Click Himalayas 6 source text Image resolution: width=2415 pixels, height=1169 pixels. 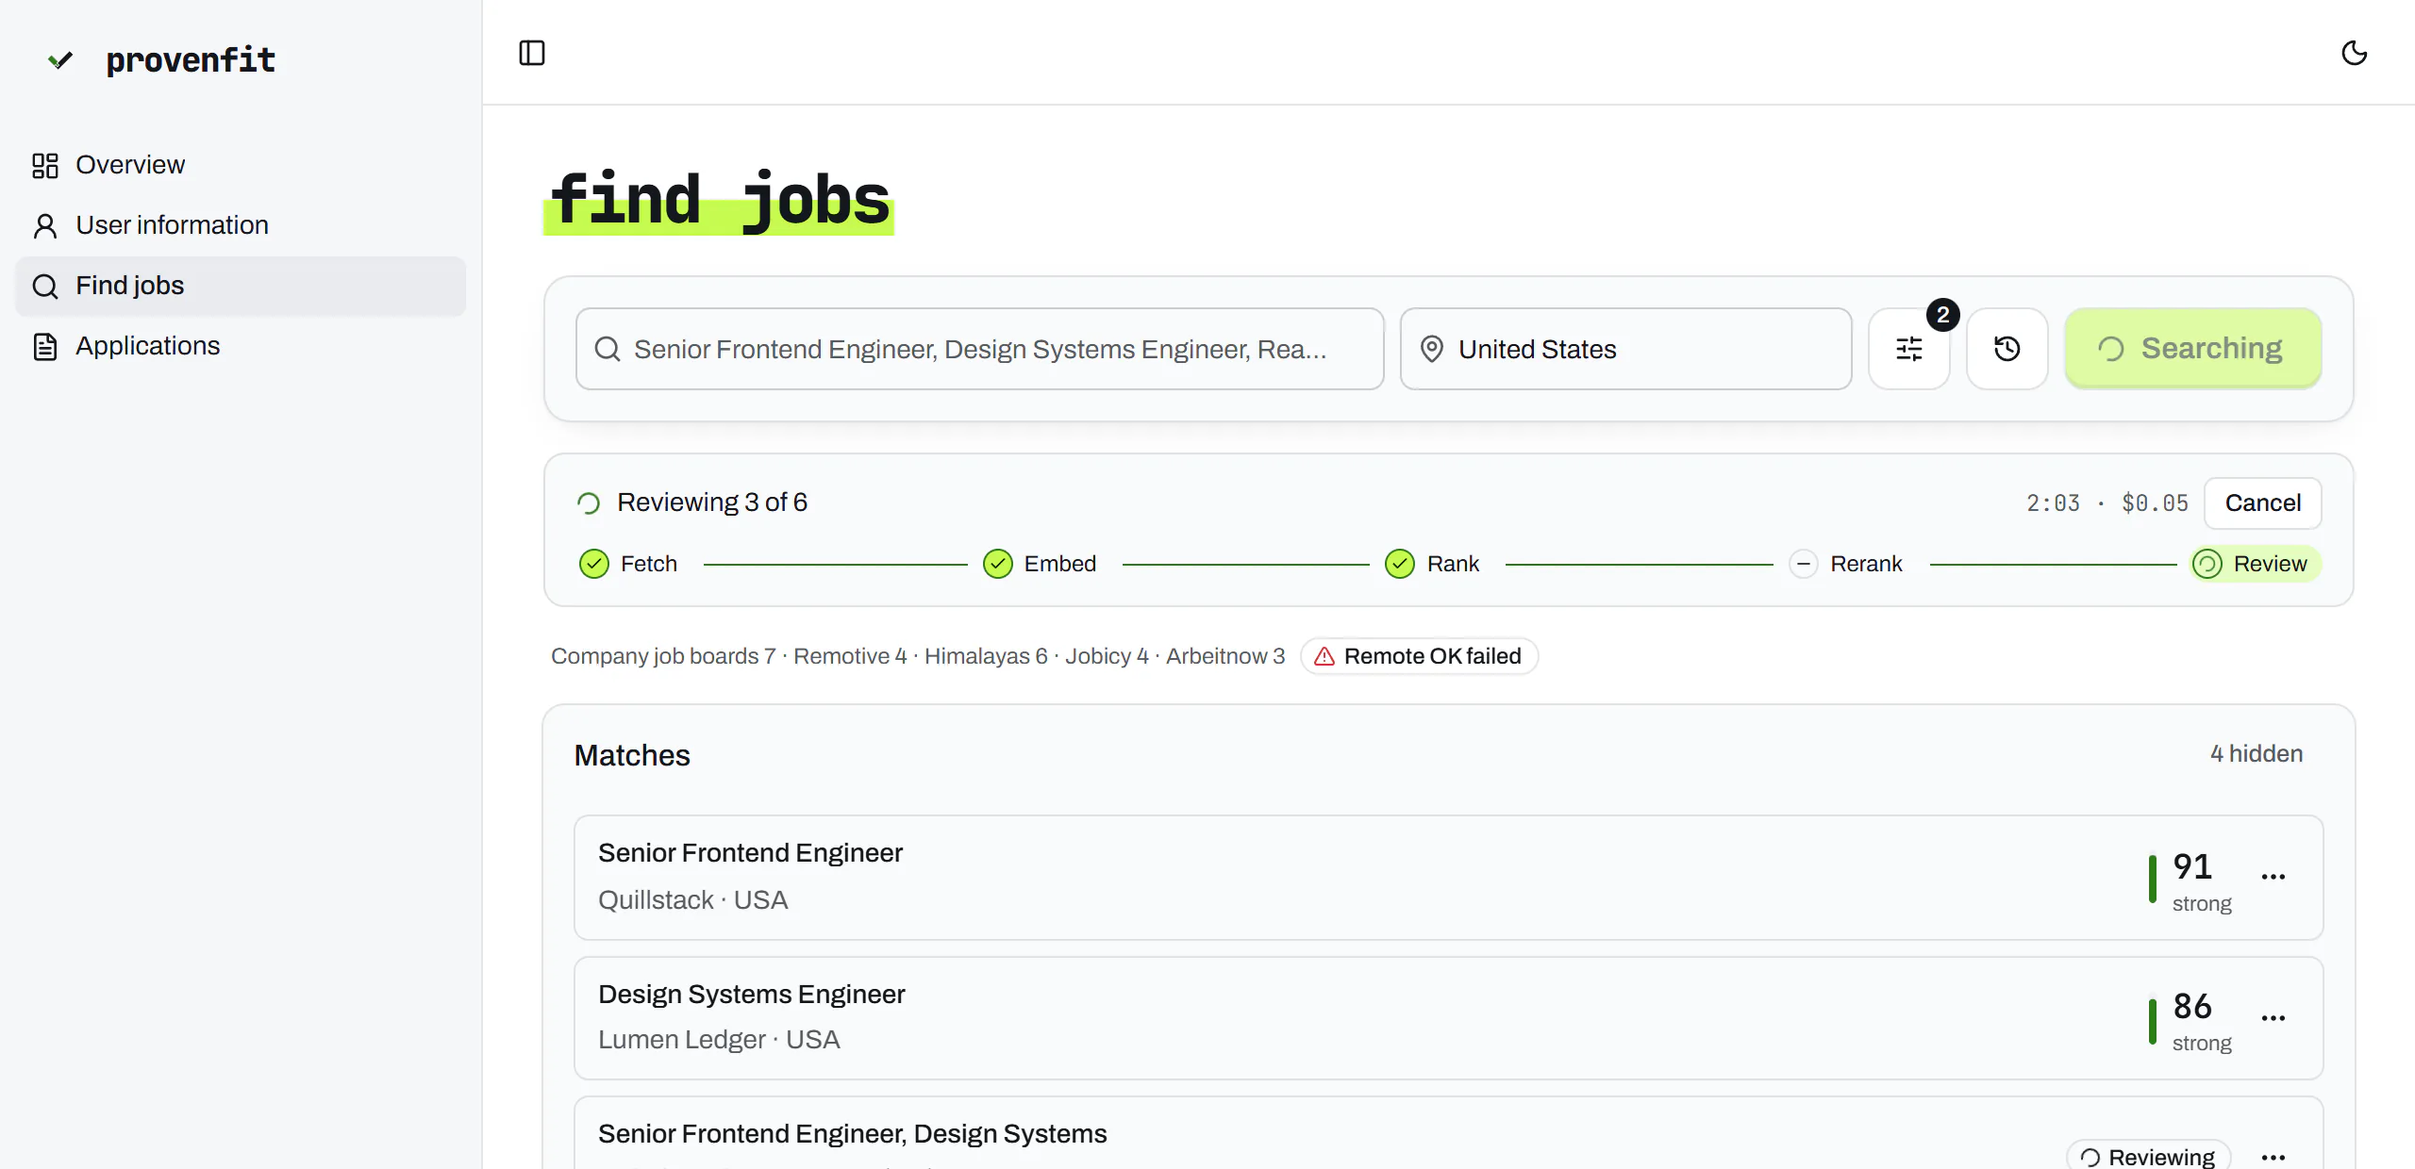(986, 656)
